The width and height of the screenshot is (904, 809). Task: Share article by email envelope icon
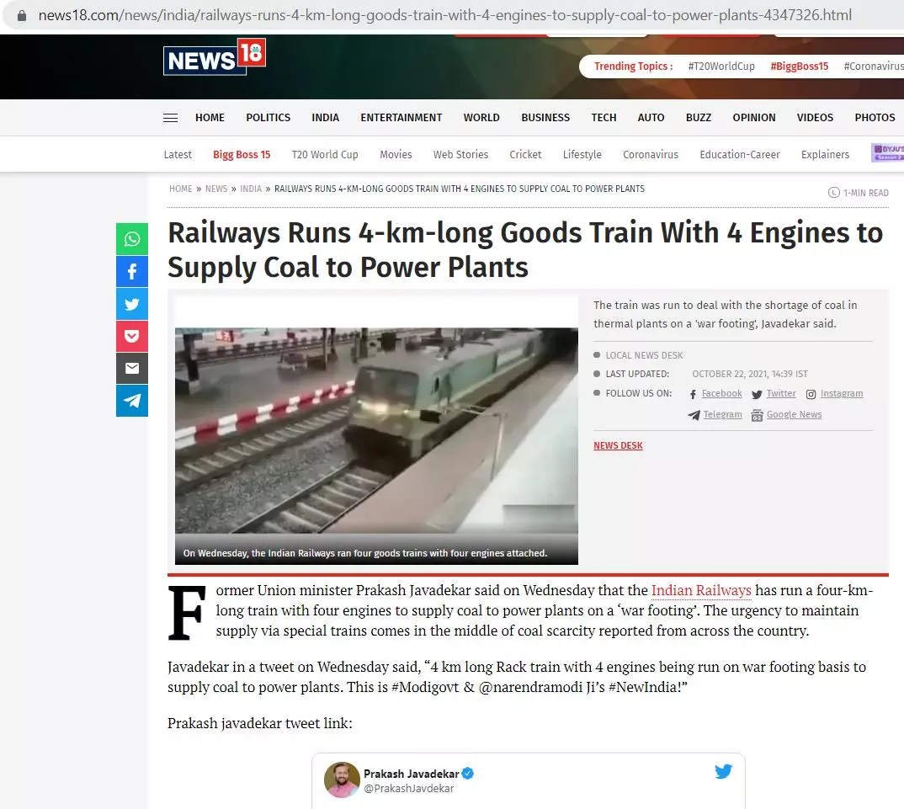(x=132, y=368)
